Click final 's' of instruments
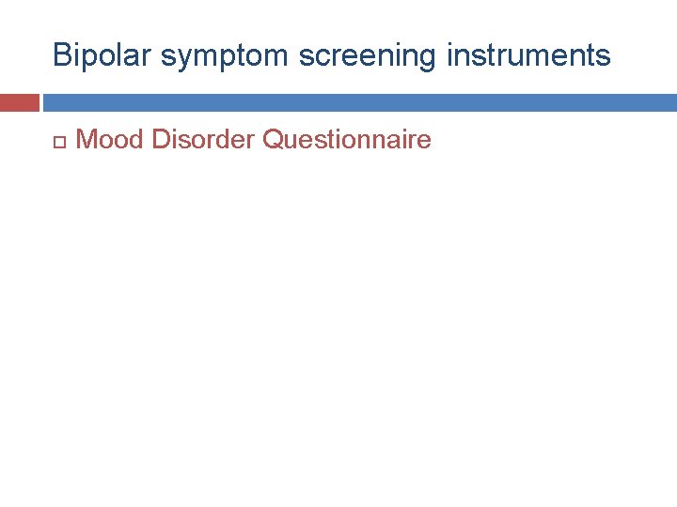 click(604, 58)
